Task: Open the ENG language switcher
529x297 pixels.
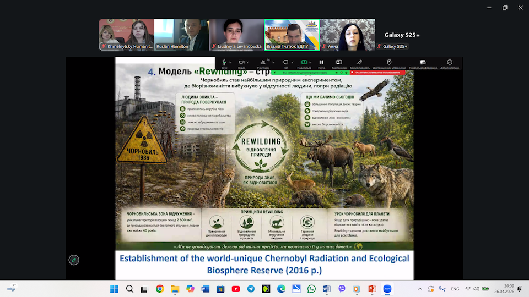Action: 455,289
